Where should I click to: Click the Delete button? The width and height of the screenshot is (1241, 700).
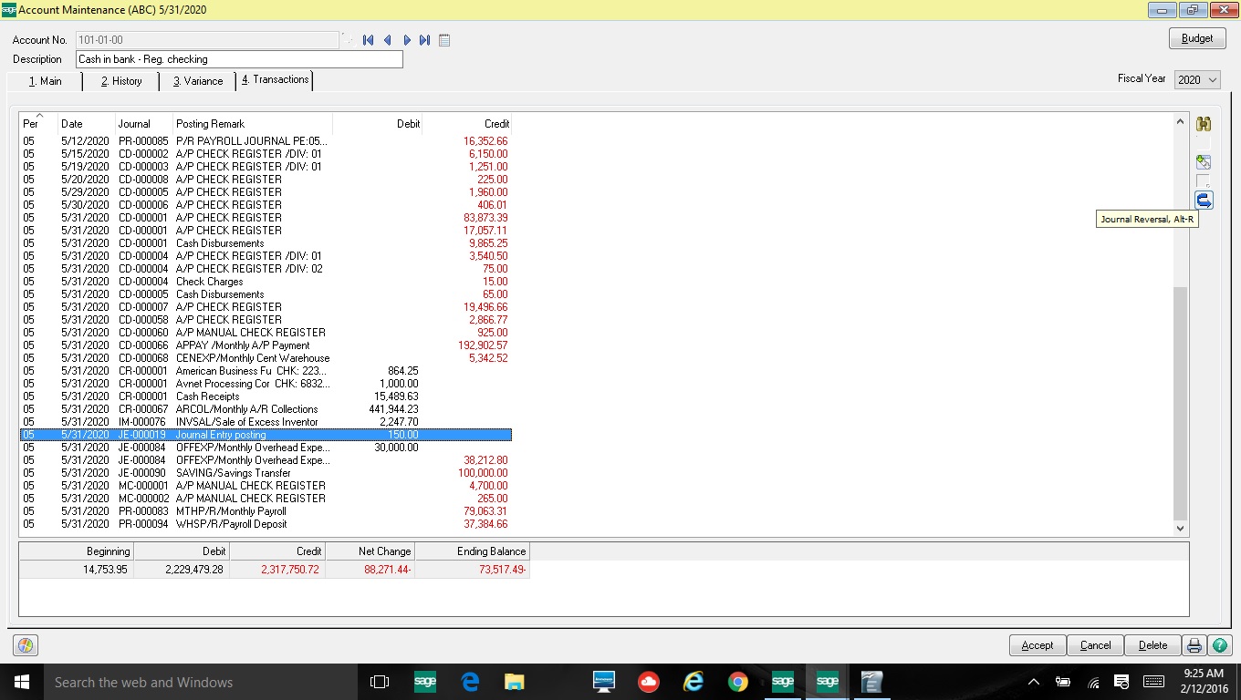click(x=1152, y=645)
